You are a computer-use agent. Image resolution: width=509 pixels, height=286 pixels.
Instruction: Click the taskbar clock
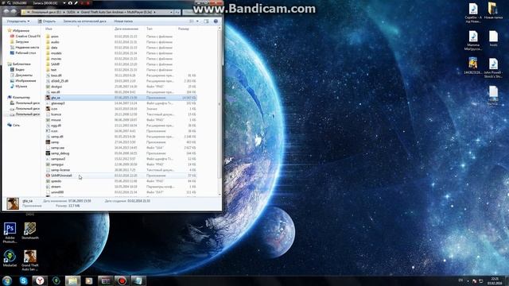coord(495,280)
